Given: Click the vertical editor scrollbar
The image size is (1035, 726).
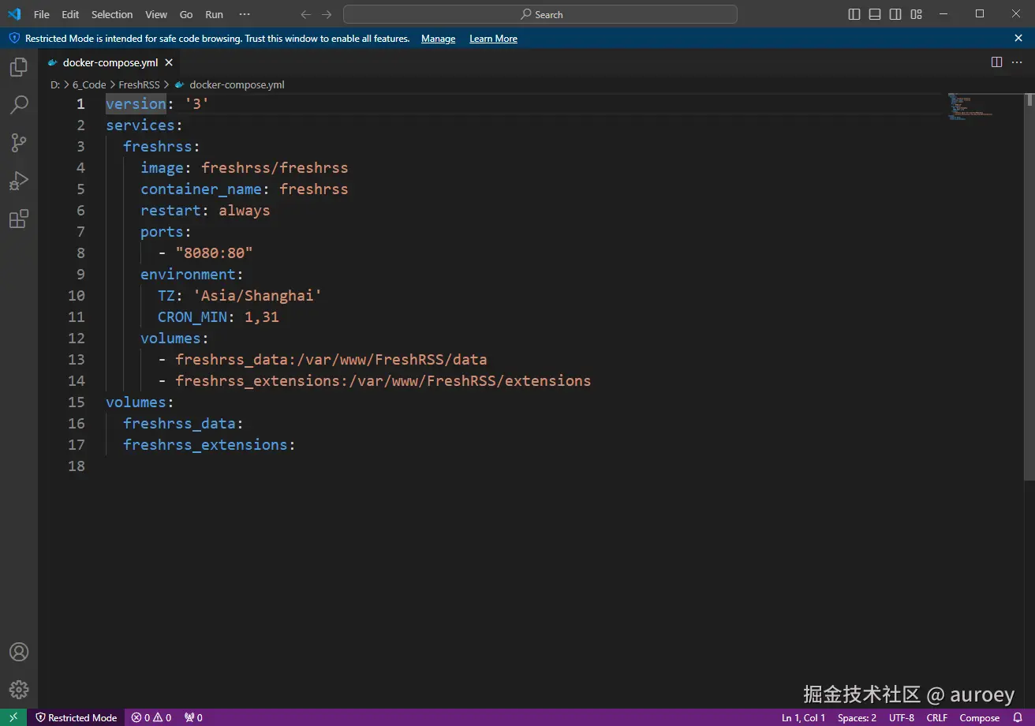Looking at the screenshot, I should 1029,286.
